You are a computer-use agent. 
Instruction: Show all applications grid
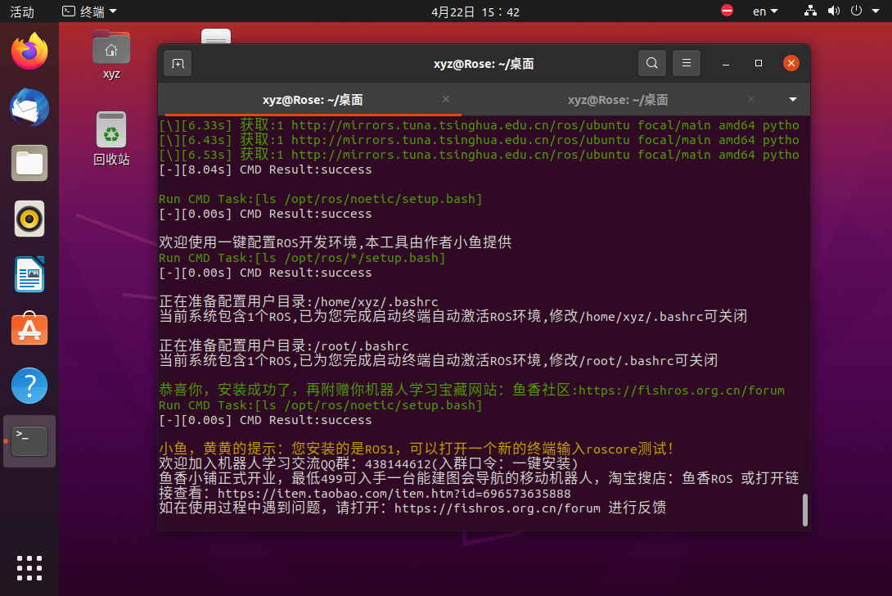pos(29,567)
